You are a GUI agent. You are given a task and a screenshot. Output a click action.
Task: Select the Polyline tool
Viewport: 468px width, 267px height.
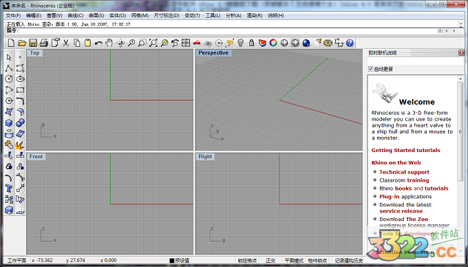pos(9,68)
